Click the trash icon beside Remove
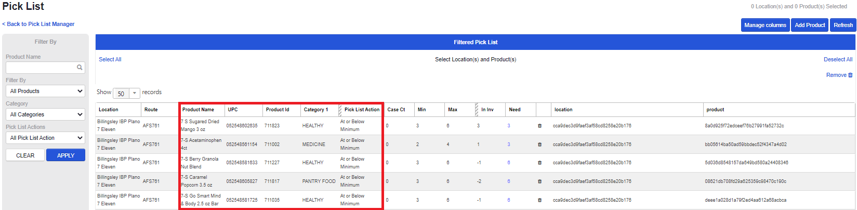 [850, 75]
